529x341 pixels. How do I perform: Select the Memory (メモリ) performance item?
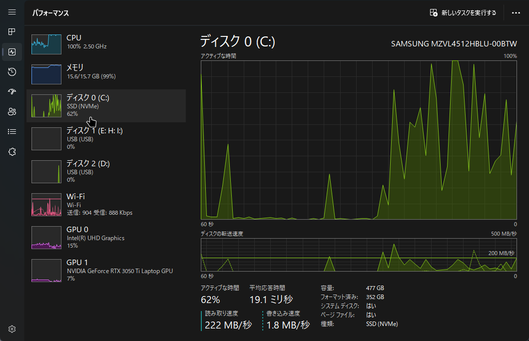106,73
